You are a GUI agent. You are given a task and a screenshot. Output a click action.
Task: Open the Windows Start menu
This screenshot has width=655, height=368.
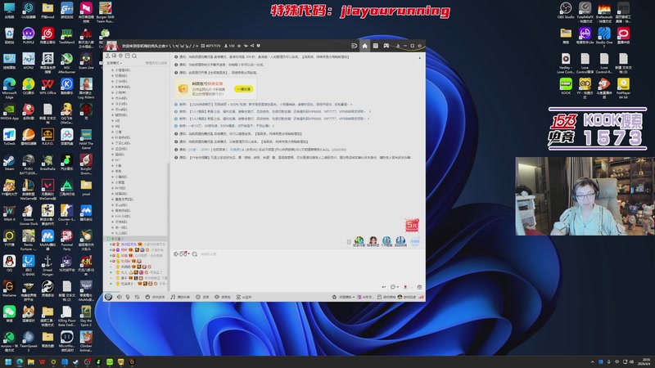(8, 362)
